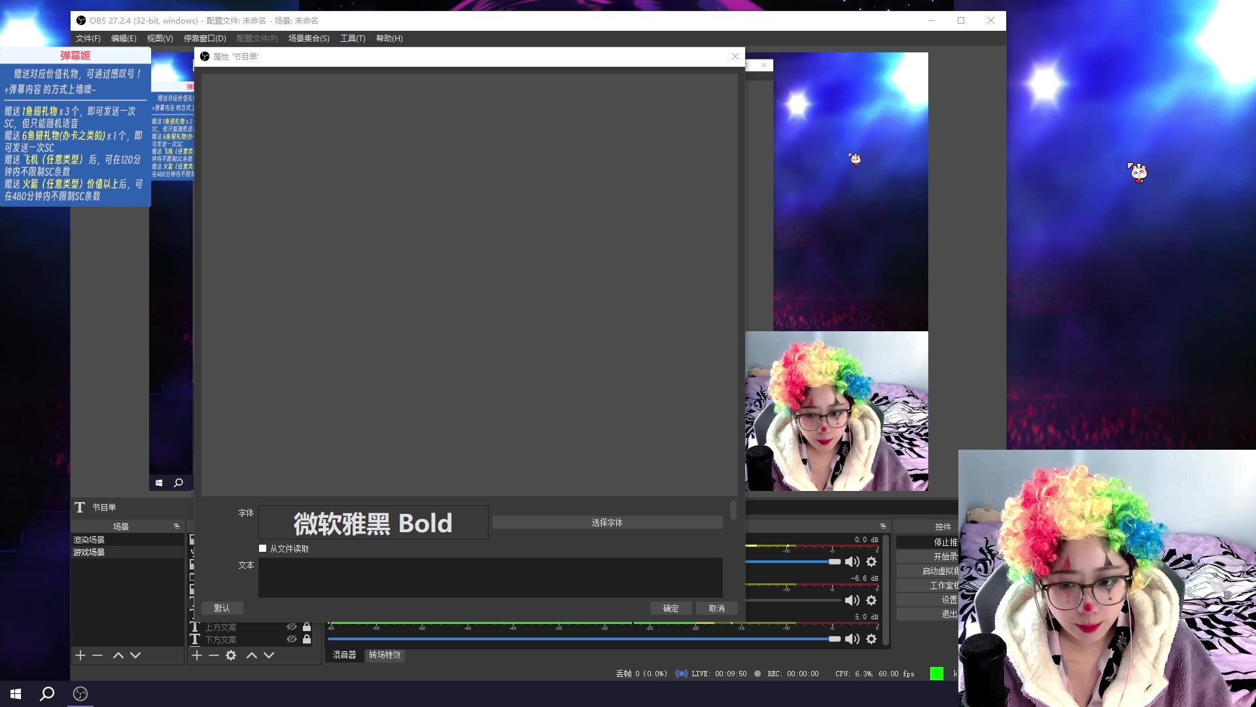1256x707 pixels.
Task: Click volume slider handle of bottom channel
Action: [x=834, y=639]
